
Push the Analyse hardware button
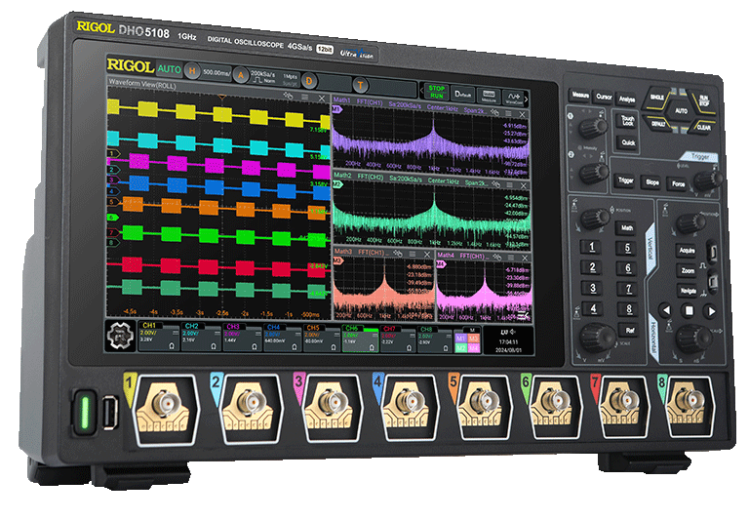click(627, 100)
